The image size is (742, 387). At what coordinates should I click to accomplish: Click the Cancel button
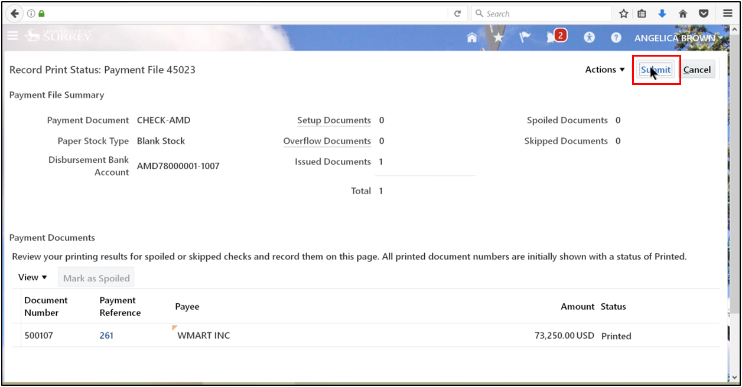pyautogui.click(x=697, y=69)
